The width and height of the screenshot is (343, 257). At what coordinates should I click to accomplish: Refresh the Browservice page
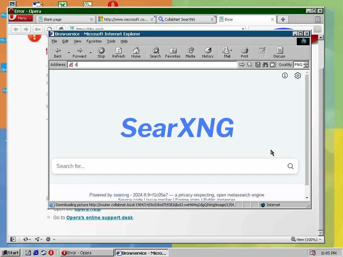(x=119, y=53)
